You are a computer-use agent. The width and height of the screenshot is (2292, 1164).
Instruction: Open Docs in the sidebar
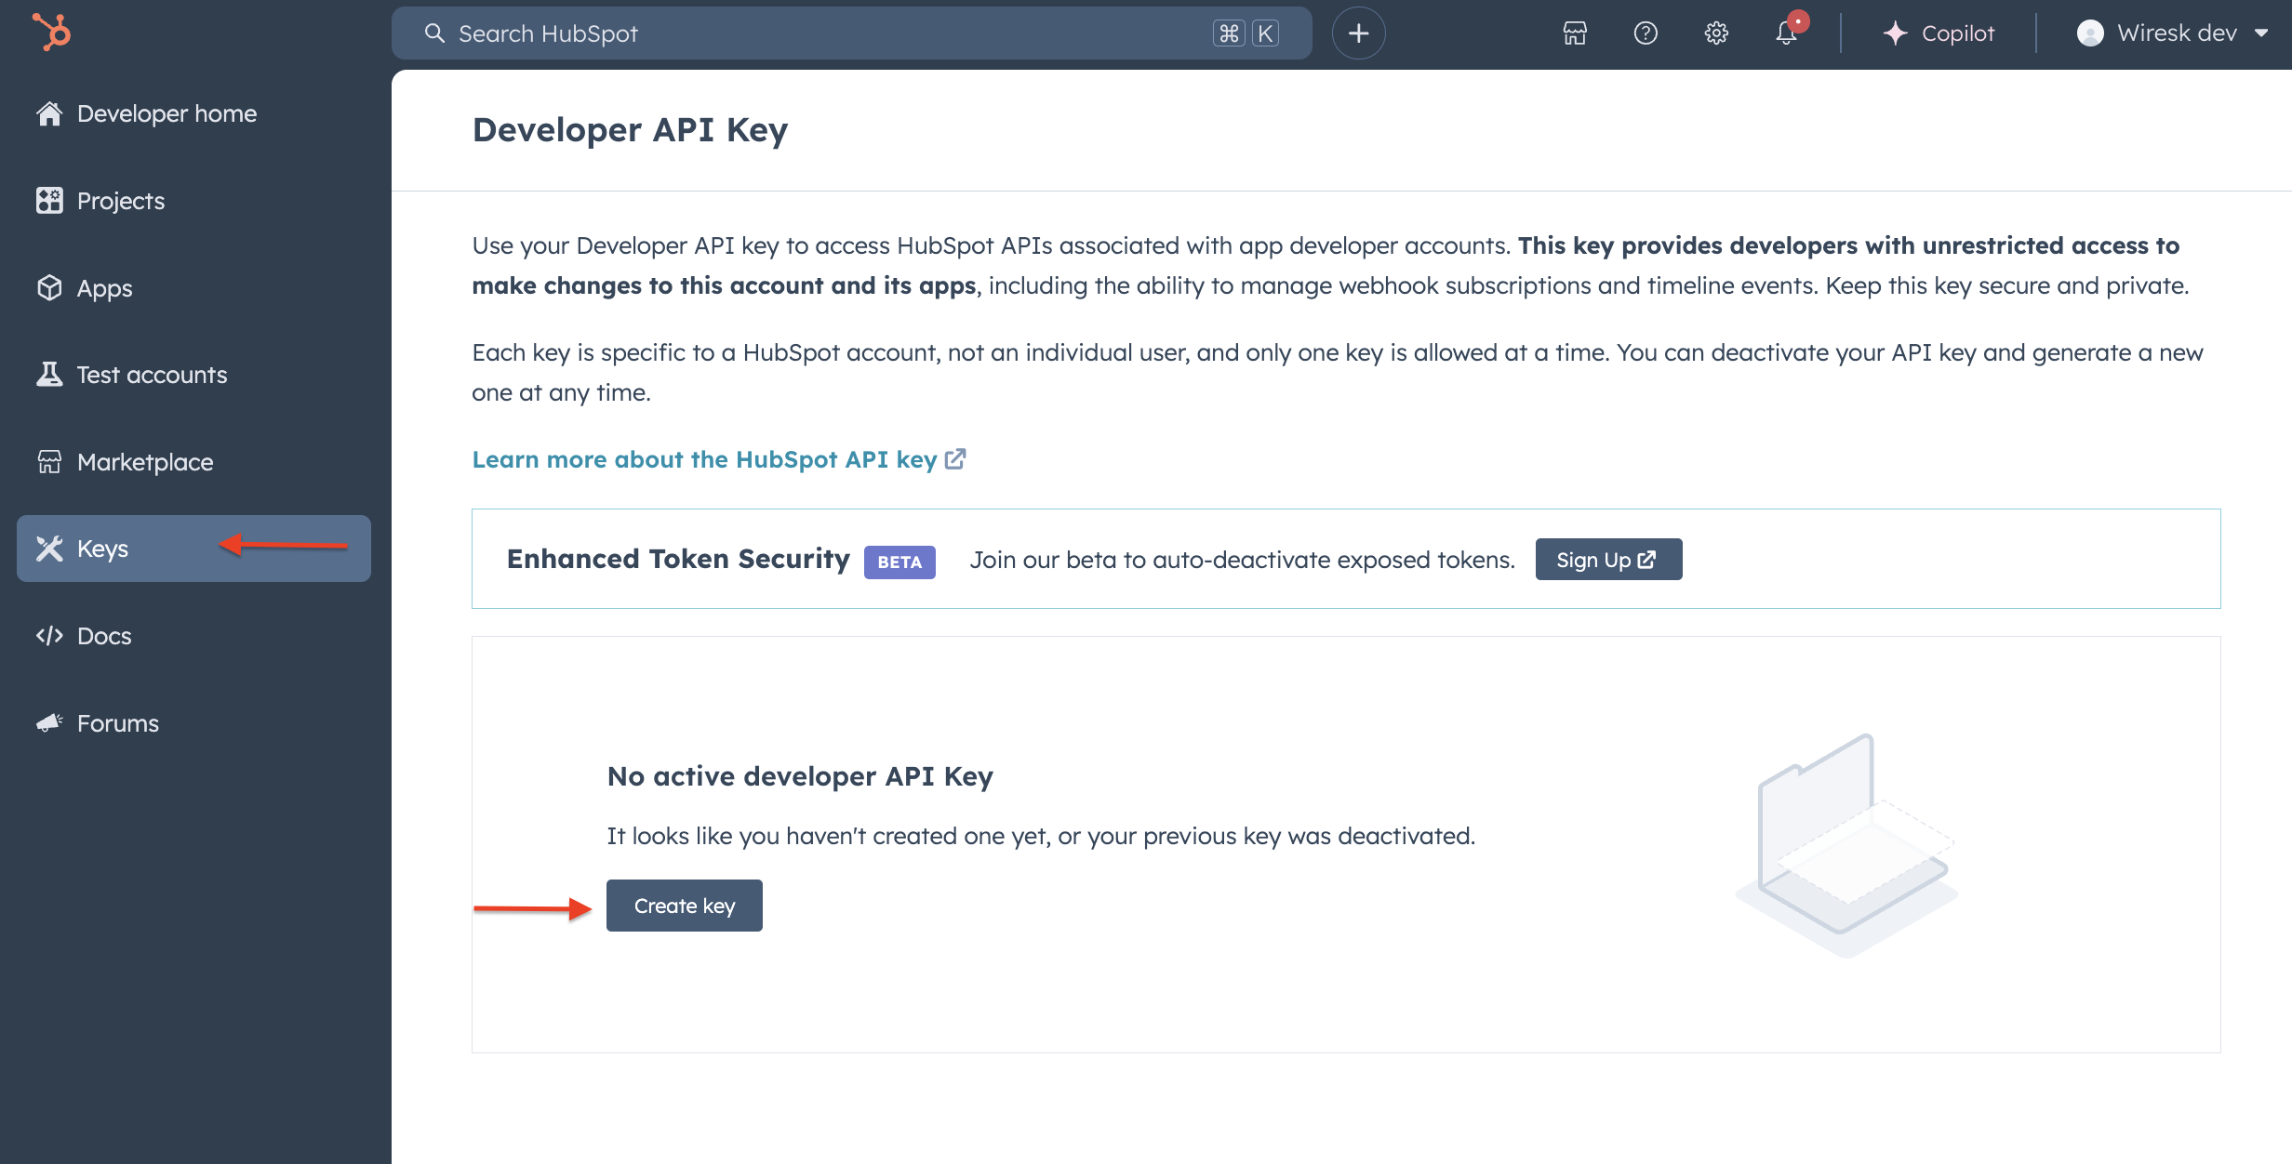click(193, 636)
